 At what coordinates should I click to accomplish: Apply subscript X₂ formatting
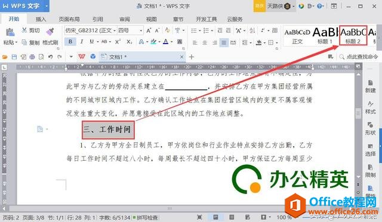[x=130, y=42]
